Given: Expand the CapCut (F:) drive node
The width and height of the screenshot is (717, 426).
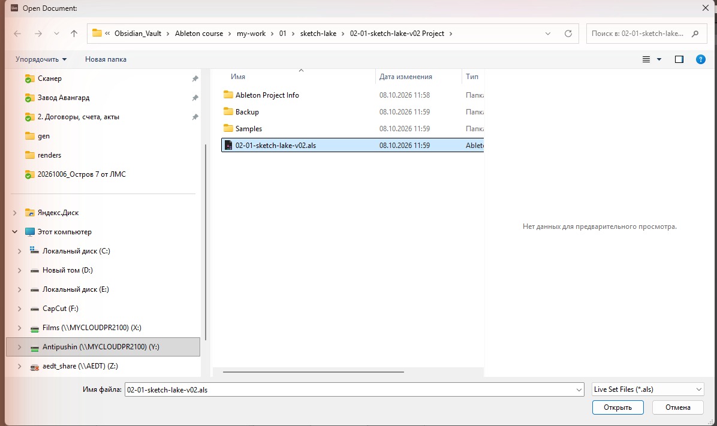Looking at the screenshot, I should coord(19,309).
